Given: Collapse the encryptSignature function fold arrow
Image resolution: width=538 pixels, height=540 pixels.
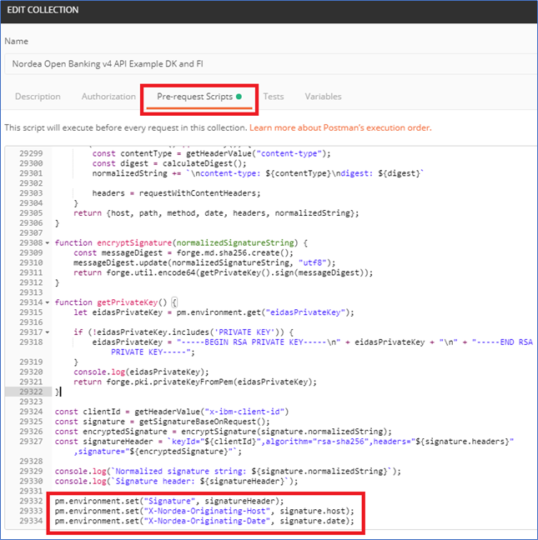Looking at the screenshot, I should 48,242.
